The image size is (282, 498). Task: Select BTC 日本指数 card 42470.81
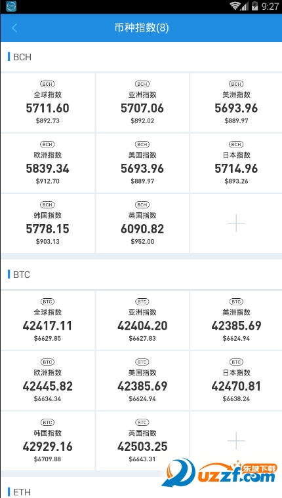click(x=236, y=381)
